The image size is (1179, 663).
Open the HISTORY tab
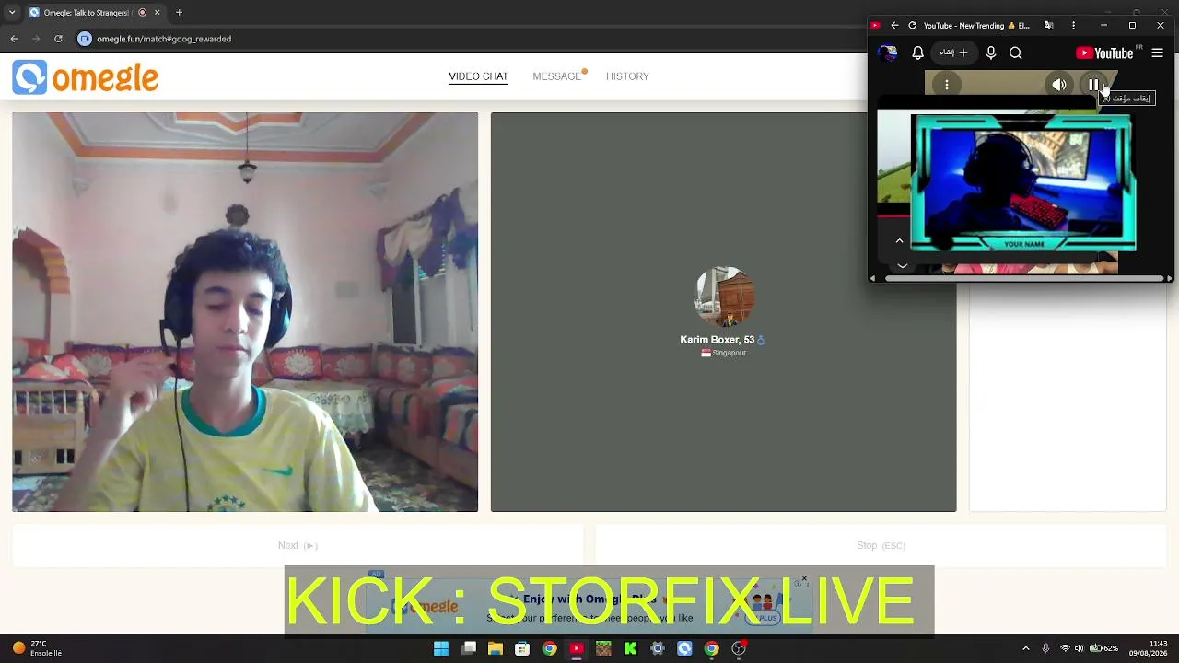627,76
